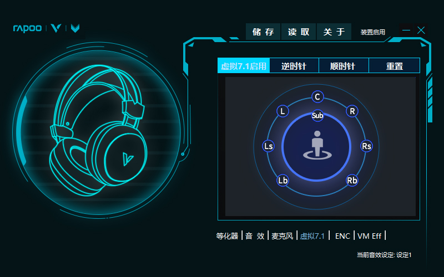Click the 装置启用 device enable label
444x277 pixels.
coord(372,32)
